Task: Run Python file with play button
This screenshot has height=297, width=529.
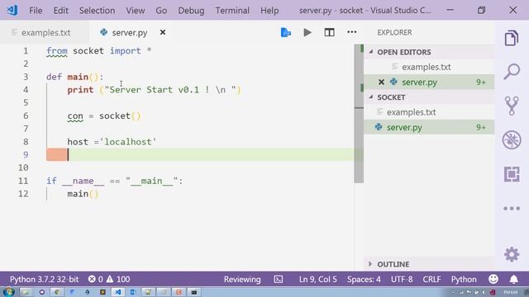Action: (307, 32)
